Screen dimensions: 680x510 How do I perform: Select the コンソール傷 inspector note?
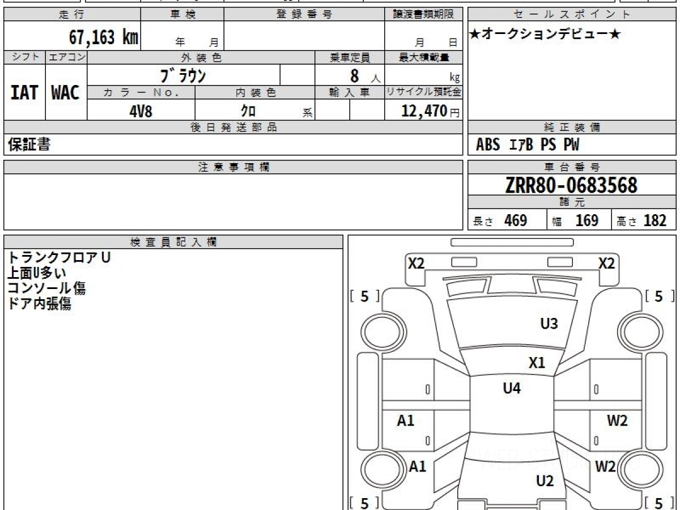tap(46, 288)
